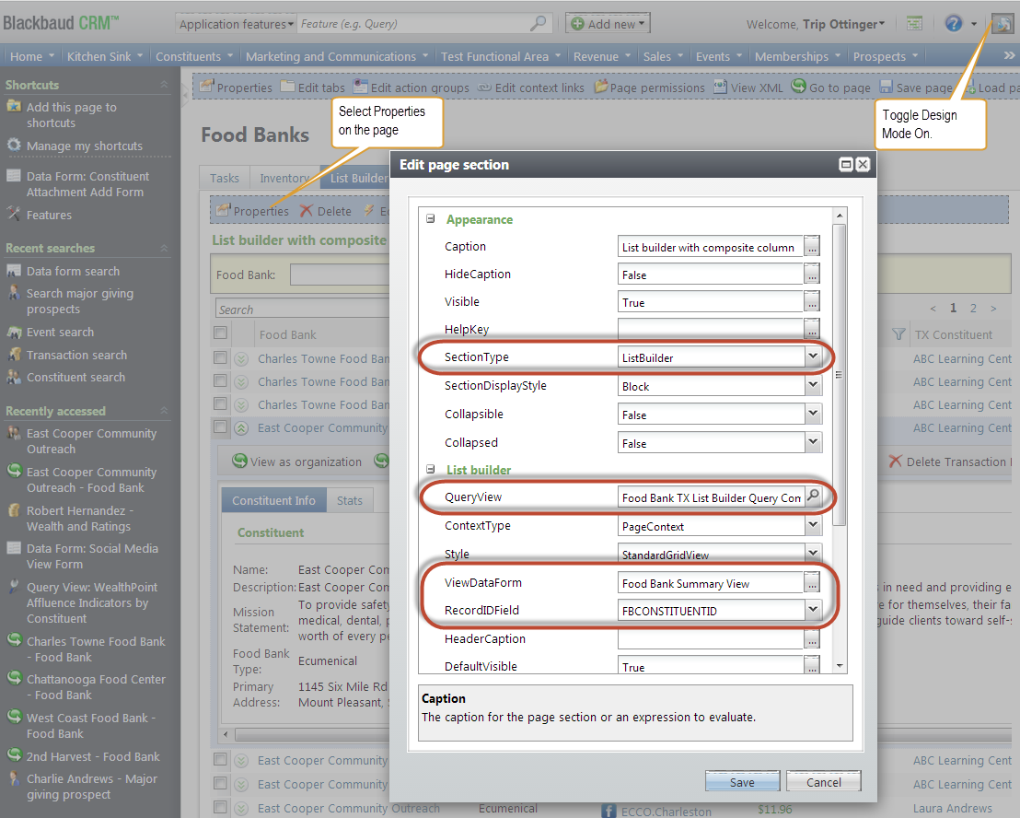Open Robert Hernandez Wealth and Ratings link
The width and height of the screenshot is (1020, 818).
[79, 519]
